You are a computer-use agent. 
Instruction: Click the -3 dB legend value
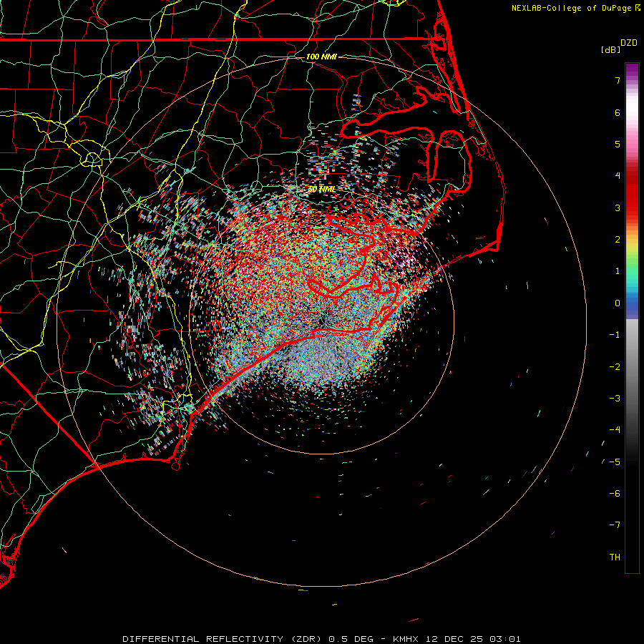pyautogui.click(x=615, y=399)
